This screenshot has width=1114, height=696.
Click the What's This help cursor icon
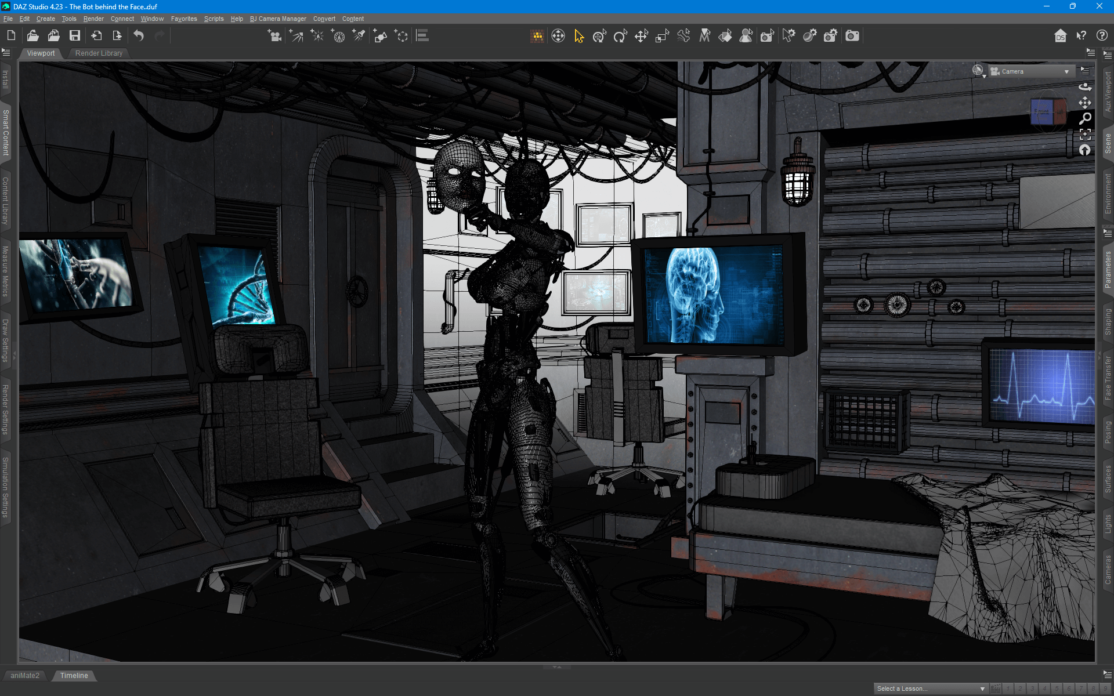pyautogui.click(x=1081, y=36)
